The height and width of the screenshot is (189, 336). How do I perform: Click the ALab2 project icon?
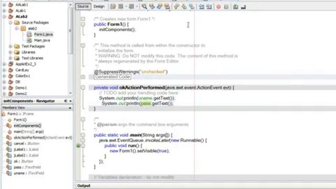[x=10, y=16]
